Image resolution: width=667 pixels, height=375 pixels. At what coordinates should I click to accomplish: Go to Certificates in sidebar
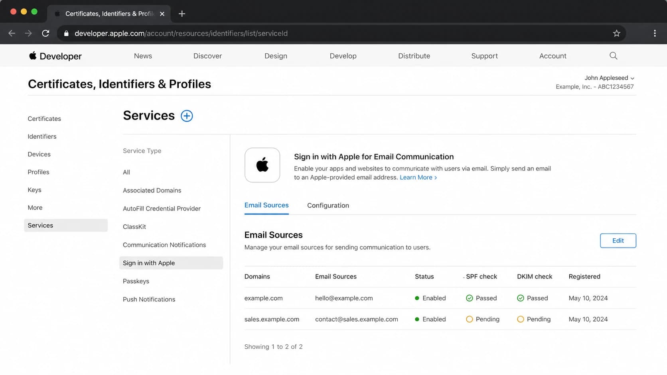coord(44,119)
